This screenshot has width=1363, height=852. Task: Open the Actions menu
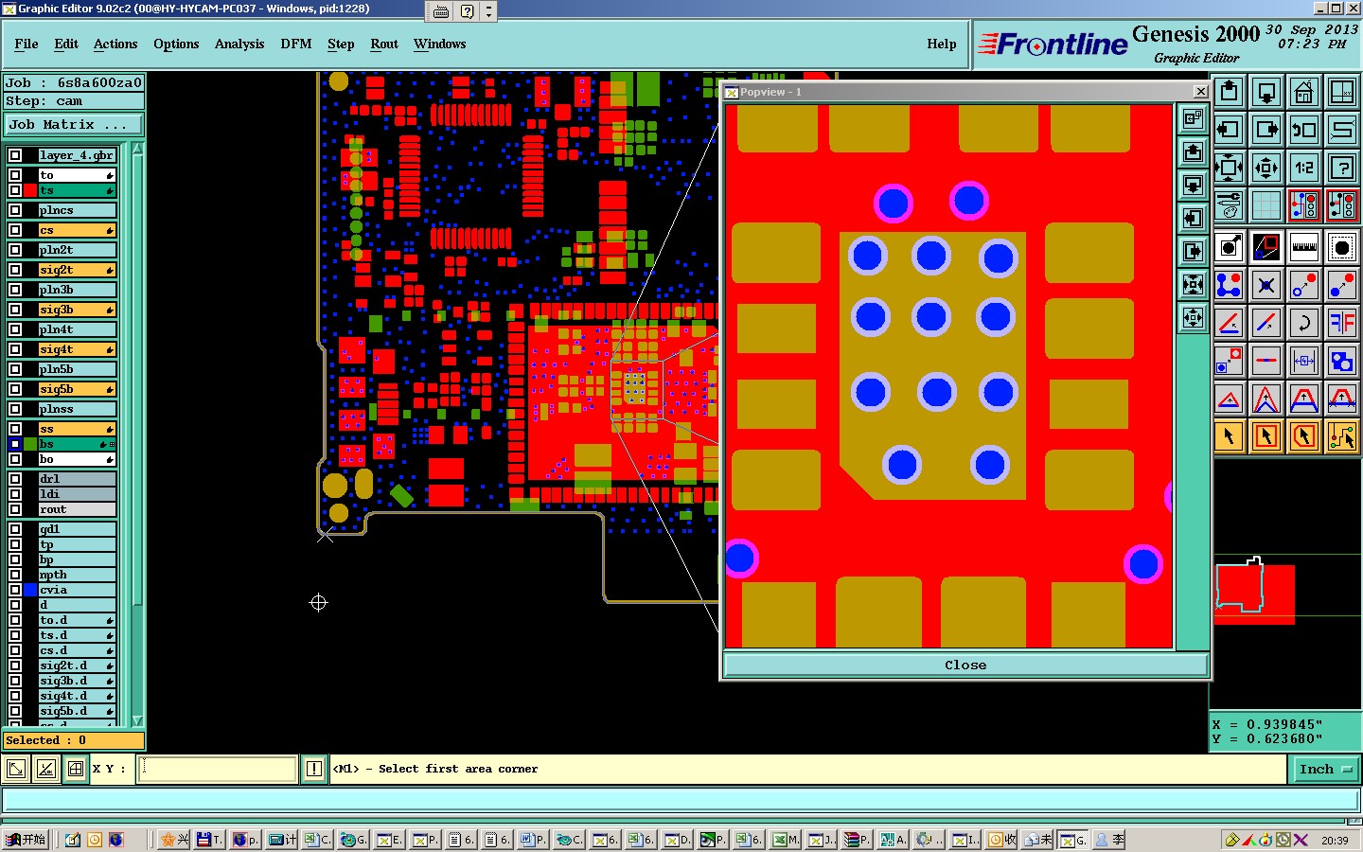click(115, 44)
